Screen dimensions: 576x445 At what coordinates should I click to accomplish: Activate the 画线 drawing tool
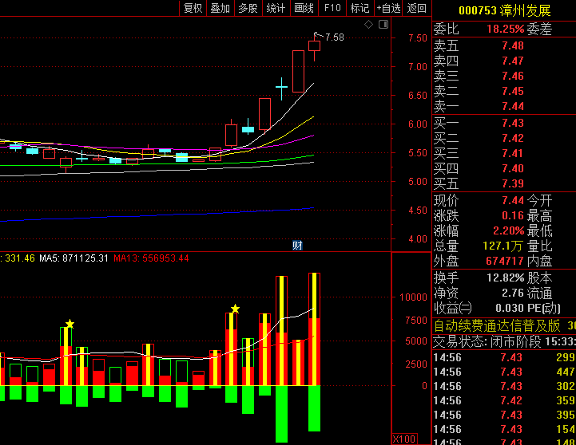[304, 8]
